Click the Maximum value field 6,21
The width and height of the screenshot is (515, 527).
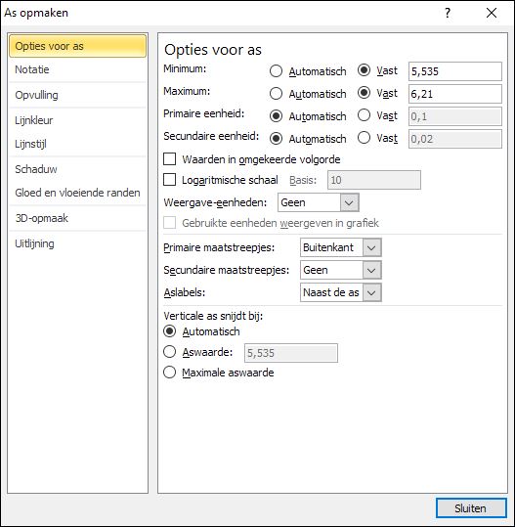[x=455, y=94]
